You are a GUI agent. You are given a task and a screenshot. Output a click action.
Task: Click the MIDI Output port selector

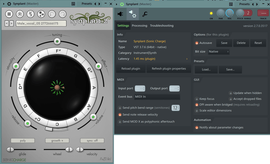[x=175, y=89]
